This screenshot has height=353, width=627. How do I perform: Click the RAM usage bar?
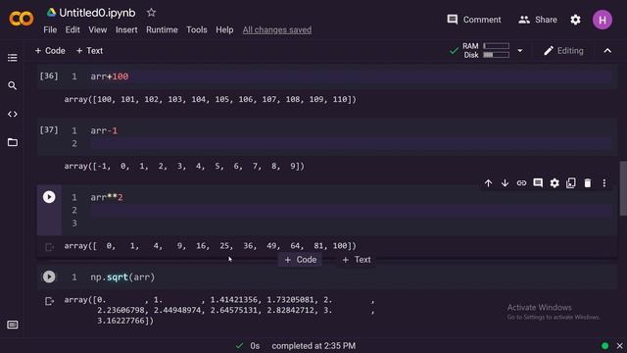coord(496,46)
